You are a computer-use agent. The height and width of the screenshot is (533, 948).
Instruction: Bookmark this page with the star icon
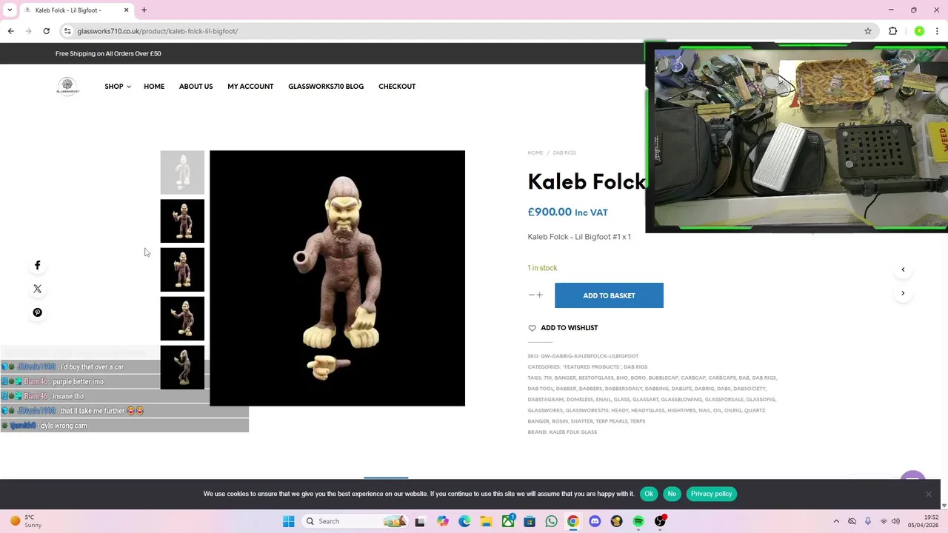pos(868,31)
